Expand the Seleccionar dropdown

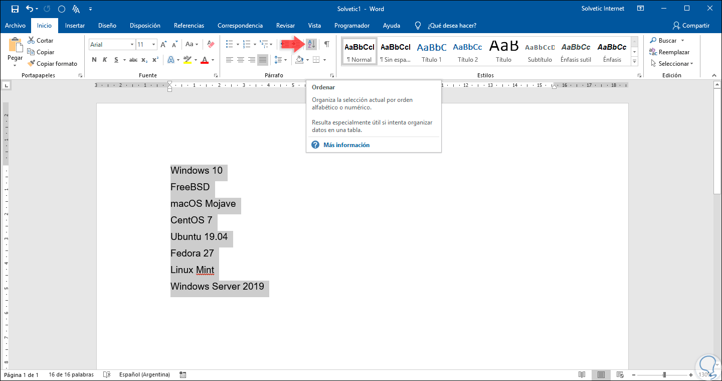pos(672,64)
